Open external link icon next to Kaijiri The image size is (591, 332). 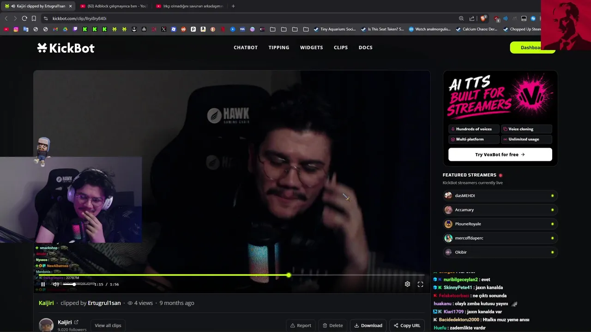coord(76,322)
